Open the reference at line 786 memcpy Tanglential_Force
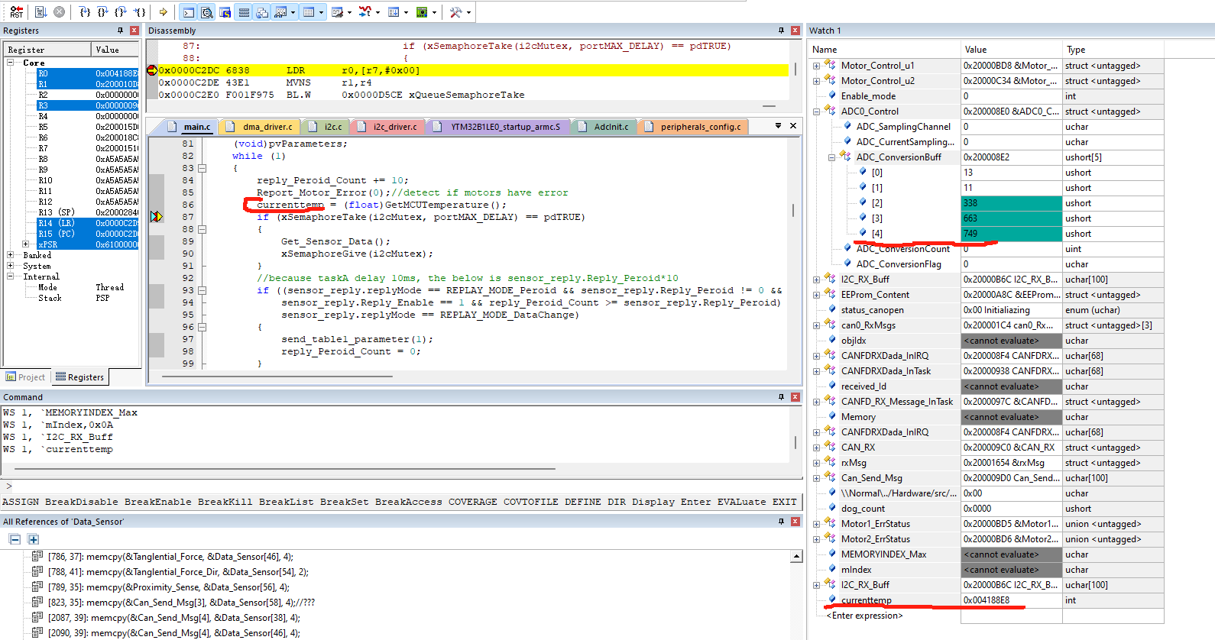1215x640 pixels. click(170, 557)
